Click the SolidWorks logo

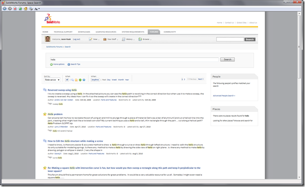pyautogui.click(x=52, y=18)
